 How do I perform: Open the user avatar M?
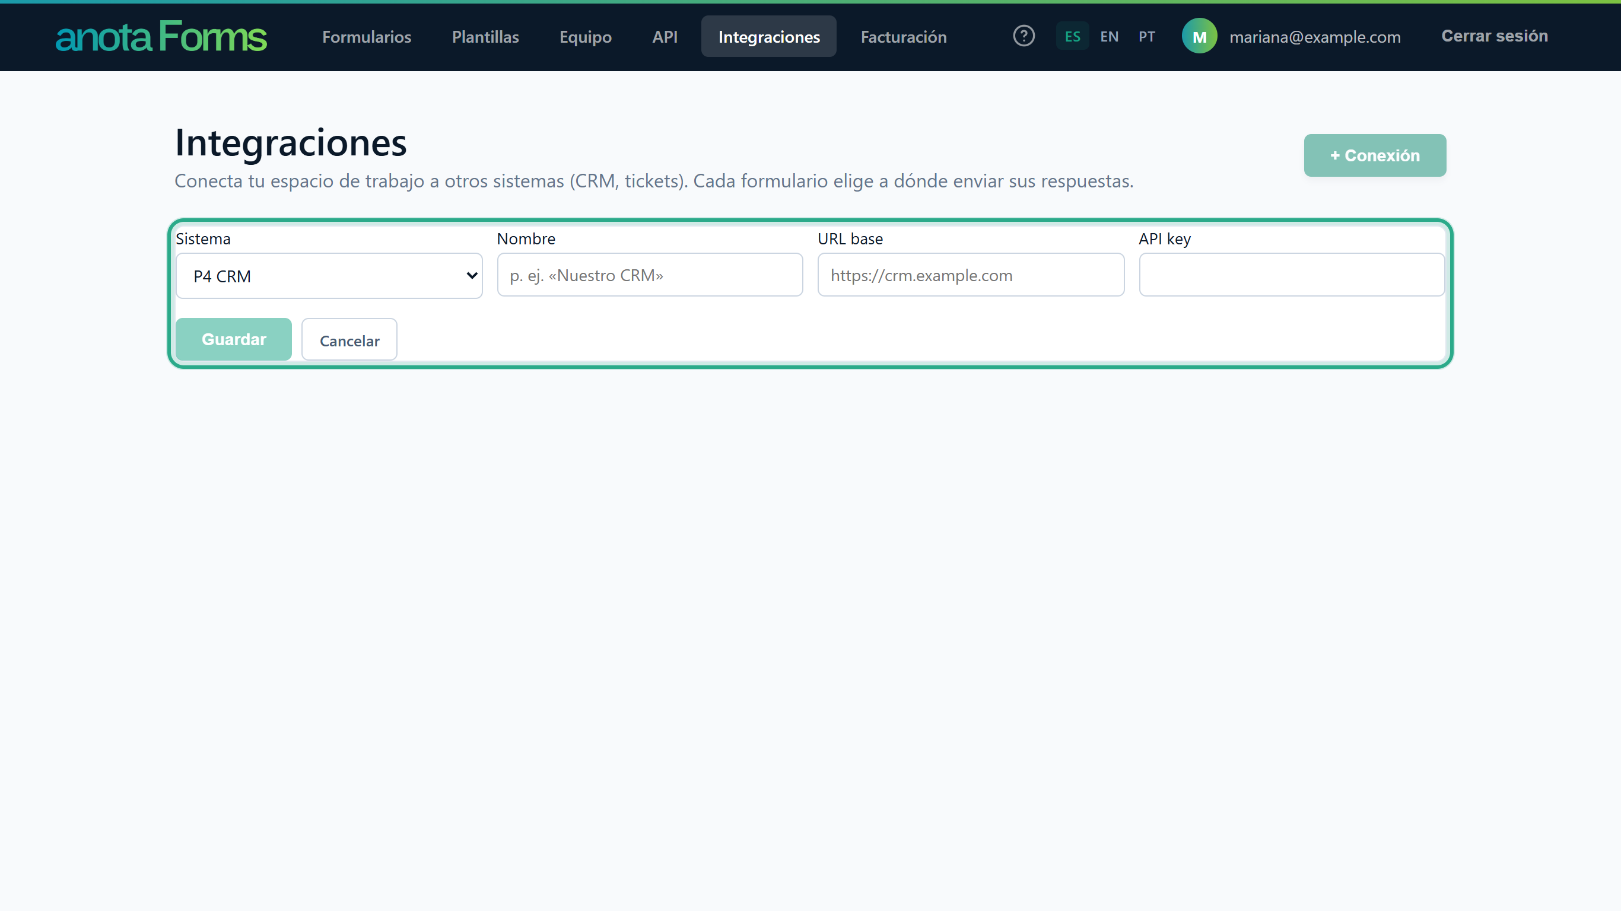pos(1199,36)
